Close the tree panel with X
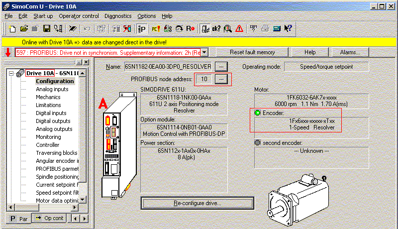 click(x=86, y=62)
